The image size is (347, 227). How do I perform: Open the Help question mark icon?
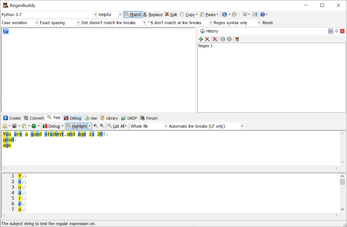tap(263, 14)
